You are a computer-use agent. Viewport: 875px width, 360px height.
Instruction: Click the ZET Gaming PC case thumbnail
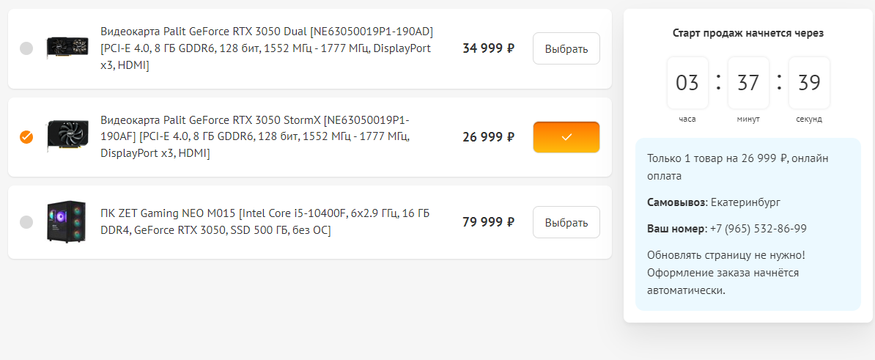point(67,221)
